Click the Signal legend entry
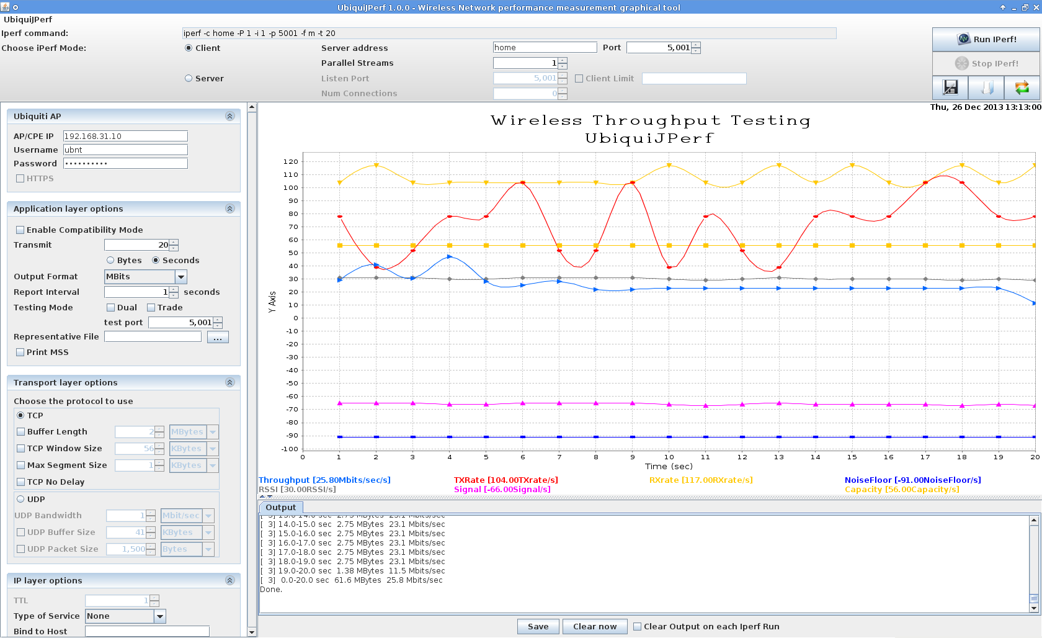Screen dimensions: 1042x638 (x=502, y=489)
